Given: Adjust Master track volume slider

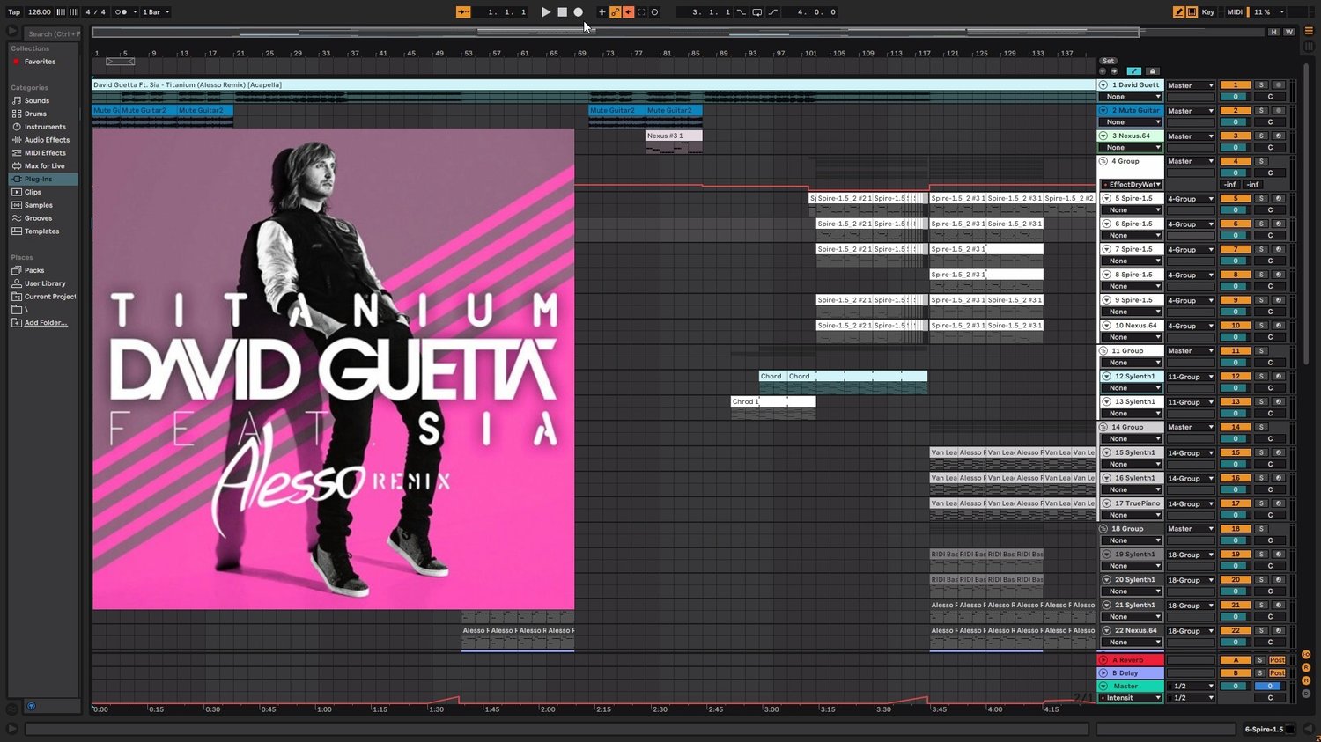Looking at the screenshot, I should [x=1236, y=687].
